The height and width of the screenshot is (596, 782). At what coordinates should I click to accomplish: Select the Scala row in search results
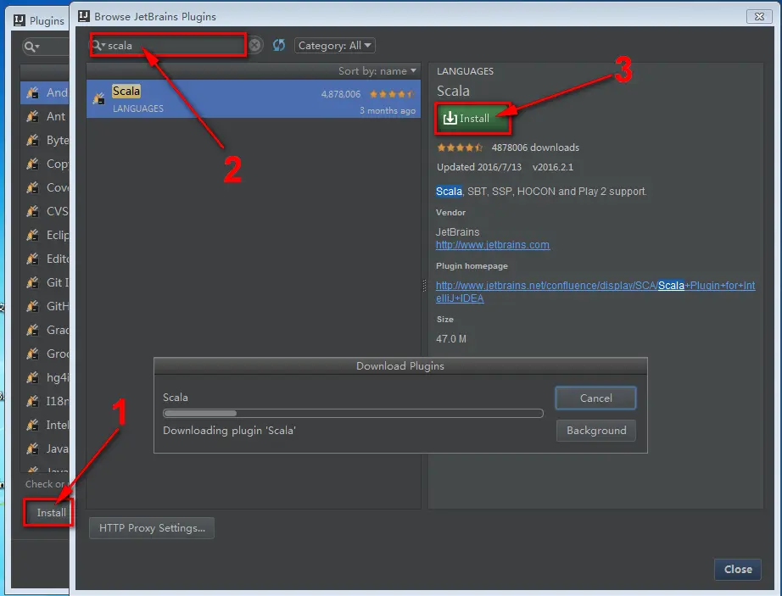pos(254,99)
